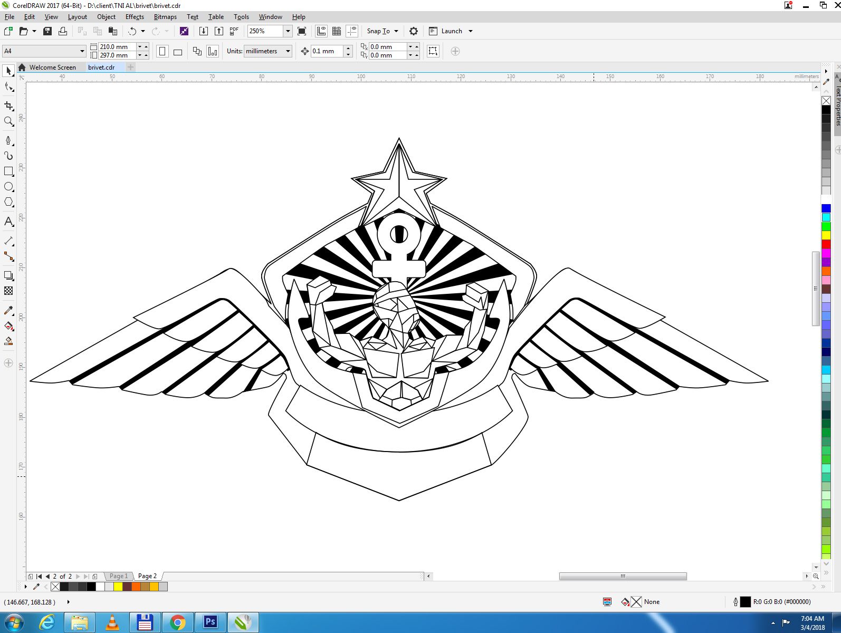Open a file with the folder icon

pyautogui.click(x=24, y=31)
